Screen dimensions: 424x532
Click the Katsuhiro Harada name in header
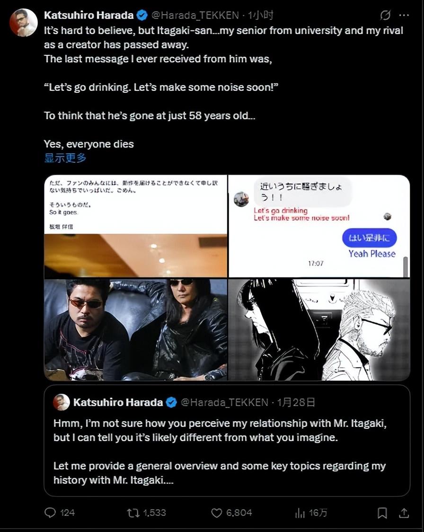89,15
